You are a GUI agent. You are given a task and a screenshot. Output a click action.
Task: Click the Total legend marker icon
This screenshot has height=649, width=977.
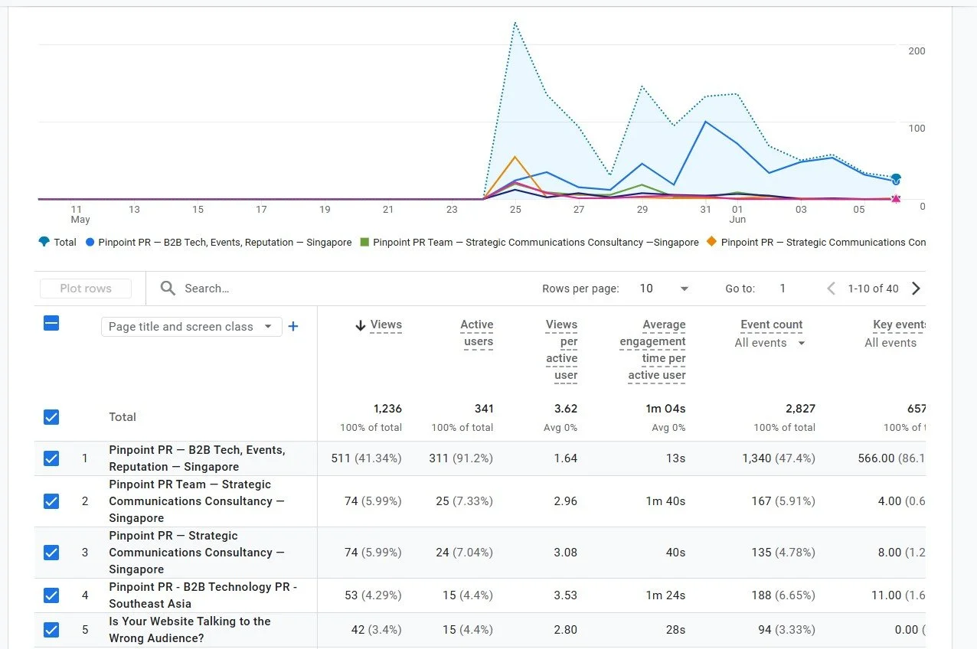(44, 242)
